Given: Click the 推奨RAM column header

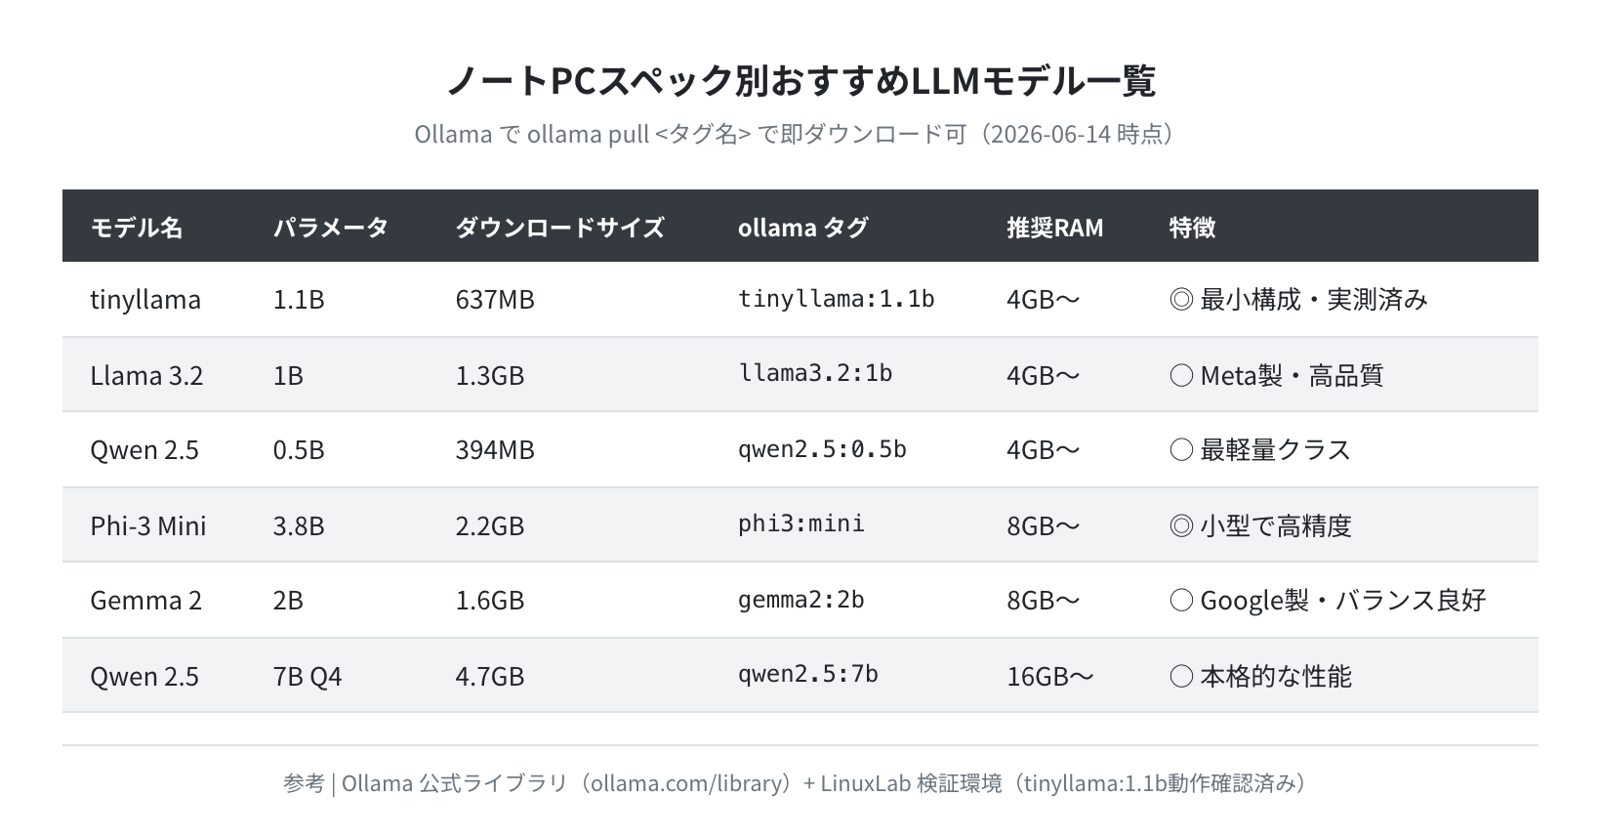Looking at the screenshot, I should tap(1054, 228).
